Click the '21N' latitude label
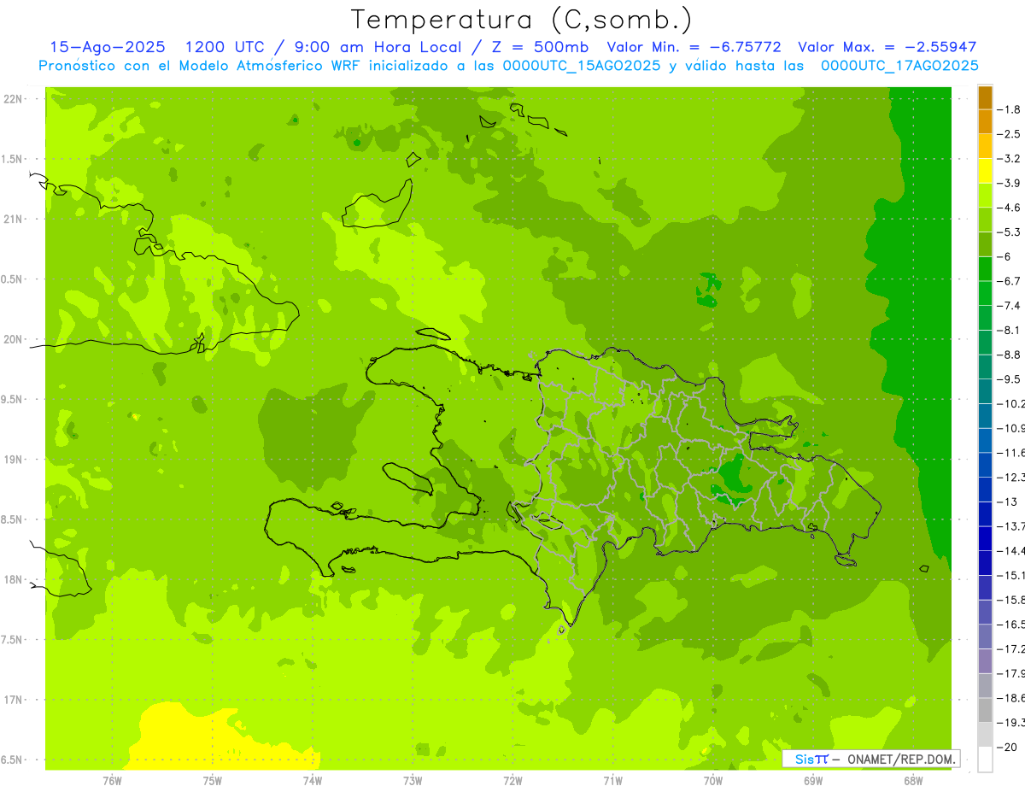The height and width of the screenshot is (792, 1025). [x=14, y=220]
